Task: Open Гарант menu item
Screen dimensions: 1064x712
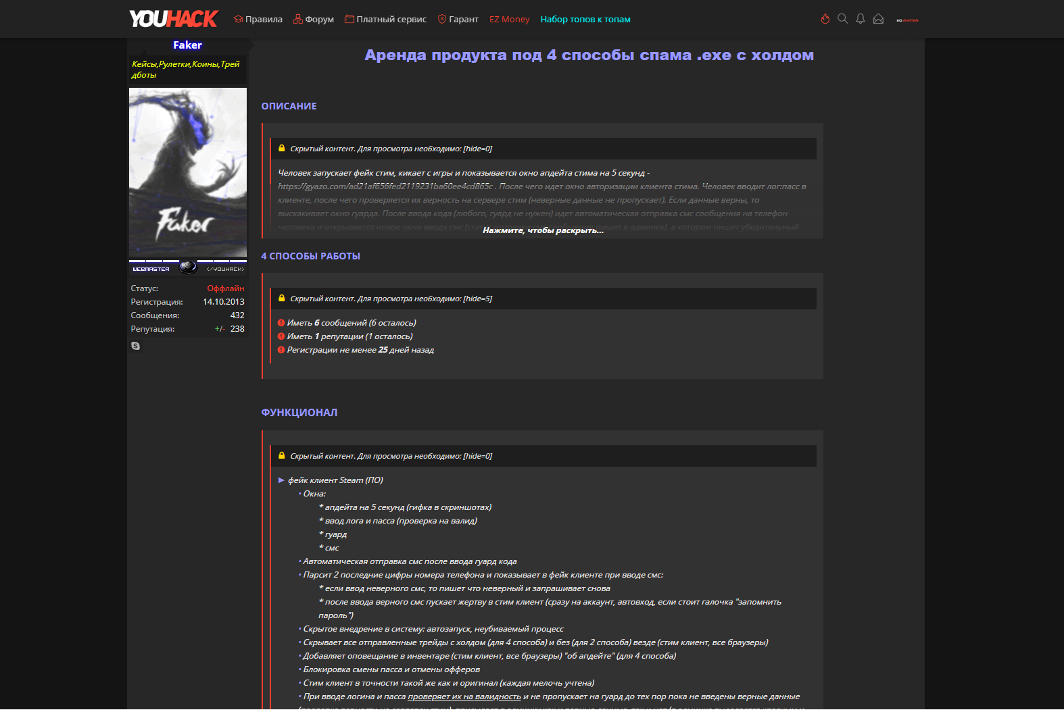Action: (x=458, y=20)
